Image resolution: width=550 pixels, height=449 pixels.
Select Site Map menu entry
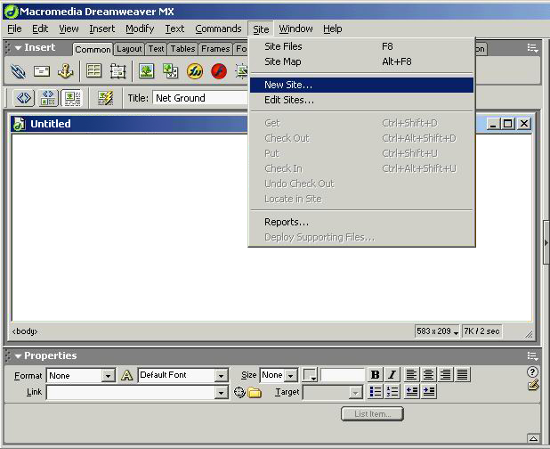[x=361, y=61]
